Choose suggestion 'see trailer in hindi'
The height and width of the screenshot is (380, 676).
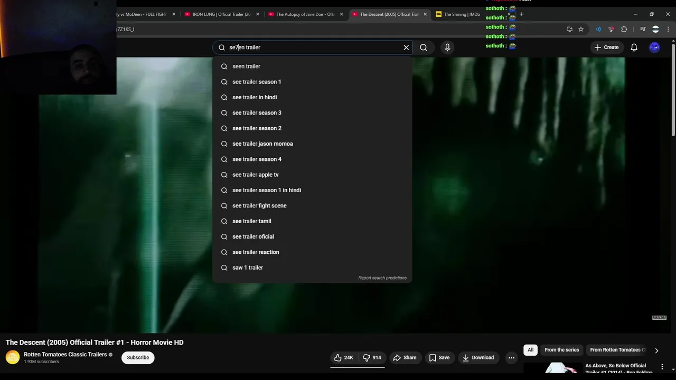pos(312,97)
